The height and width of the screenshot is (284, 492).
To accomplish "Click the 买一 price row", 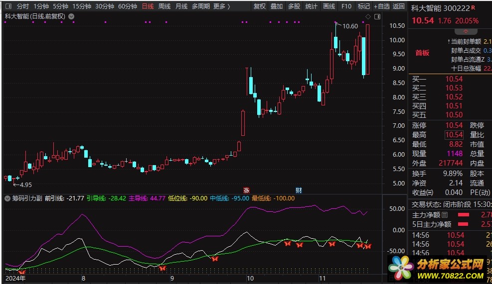I will pyautogui.click(x=450, y=79).
